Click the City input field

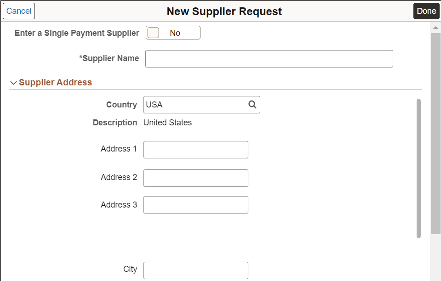pos(195,270)
